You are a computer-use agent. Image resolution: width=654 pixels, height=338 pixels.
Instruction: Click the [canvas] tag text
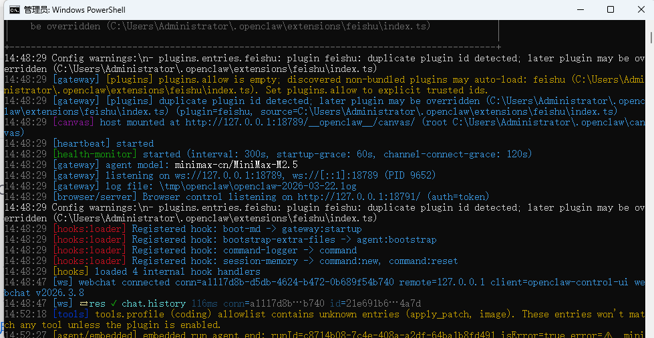pyautogui.click(x=73, y=123)
